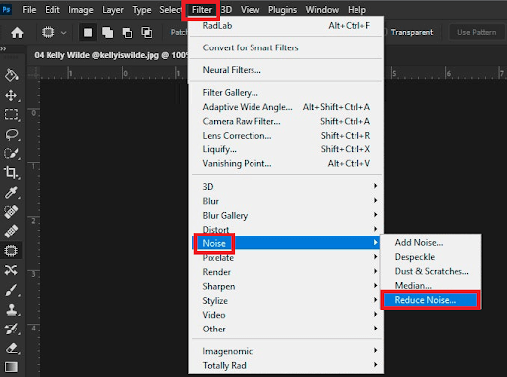This screenshot has width=507, height=377.
Task: Choose Dust & Scratches filter
Action: [431, 271]
